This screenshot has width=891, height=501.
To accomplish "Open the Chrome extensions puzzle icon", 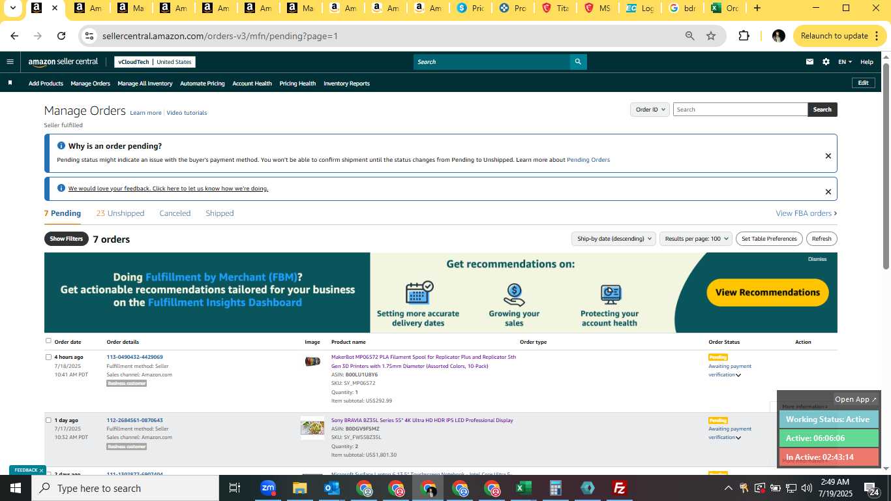I will tap(744, 36).
